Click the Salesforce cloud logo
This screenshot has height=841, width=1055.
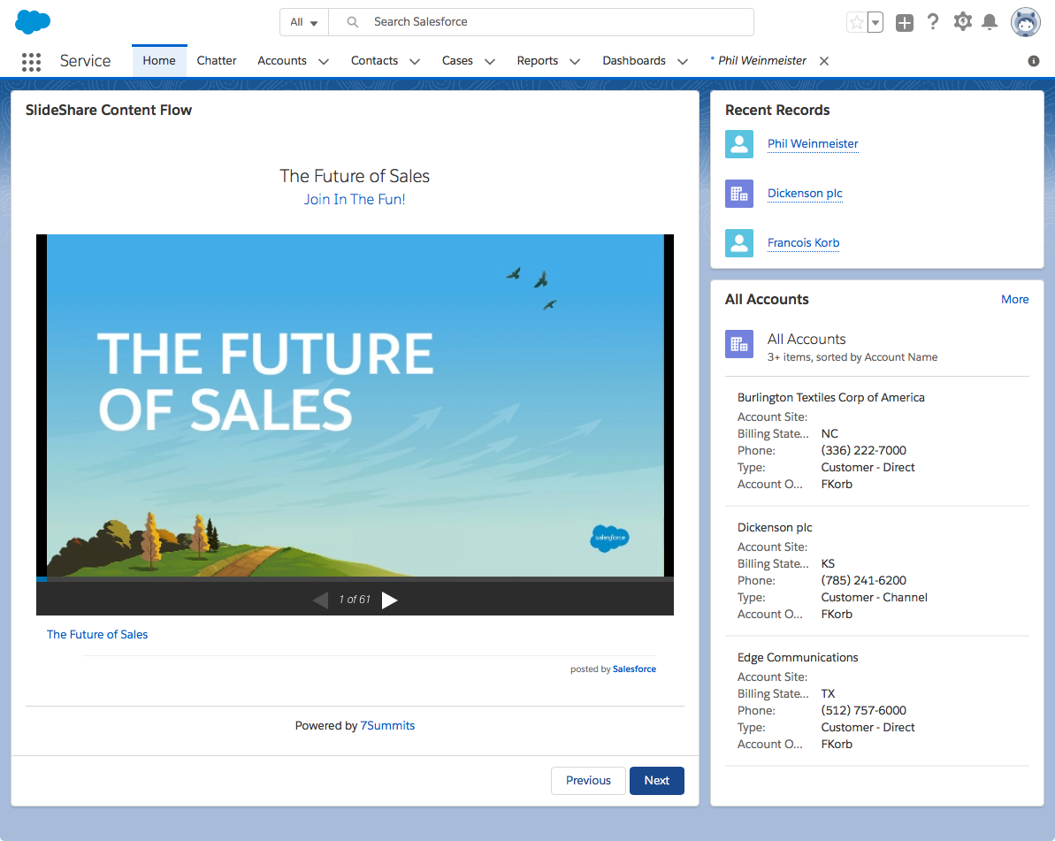33,21
